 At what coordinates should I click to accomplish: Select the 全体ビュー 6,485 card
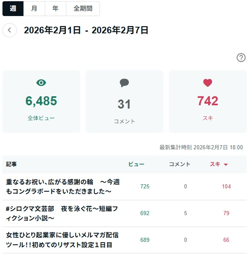coord(41,102)
